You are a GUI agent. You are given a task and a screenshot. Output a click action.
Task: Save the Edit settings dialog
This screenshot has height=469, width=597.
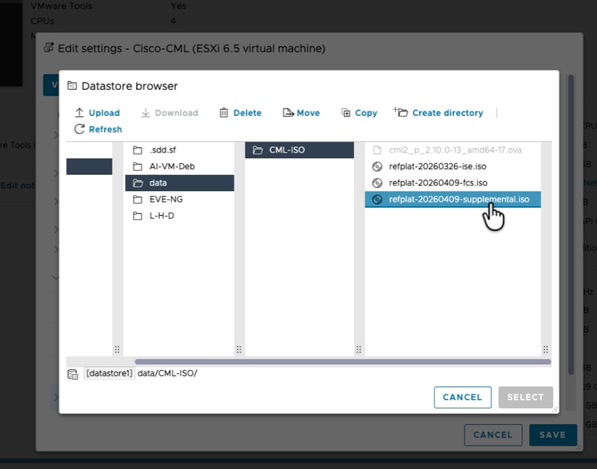(553, 435)
